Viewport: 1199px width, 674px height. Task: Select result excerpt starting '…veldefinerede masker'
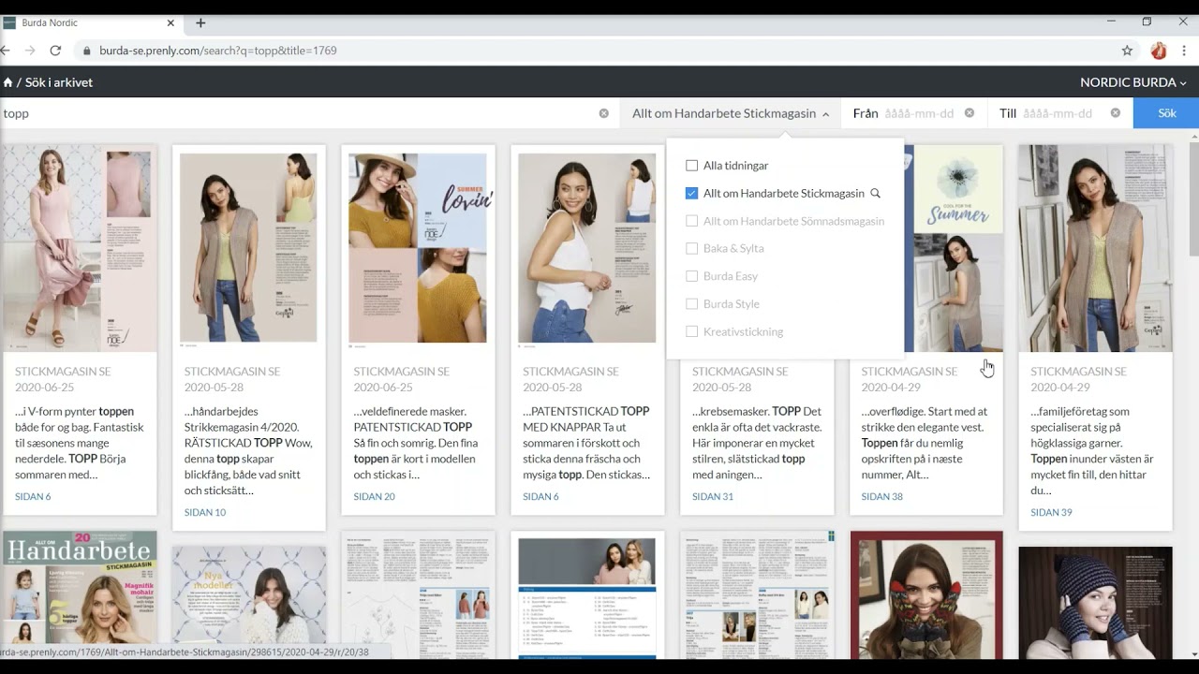coord(417,443)
